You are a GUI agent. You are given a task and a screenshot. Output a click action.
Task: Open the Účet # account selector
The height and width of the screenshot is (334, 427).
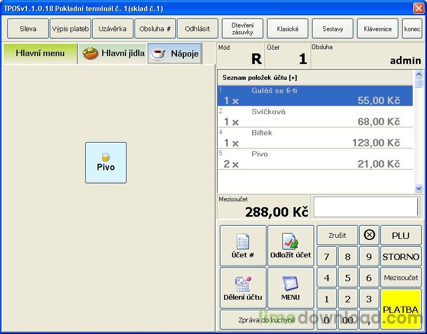point(243,246)
